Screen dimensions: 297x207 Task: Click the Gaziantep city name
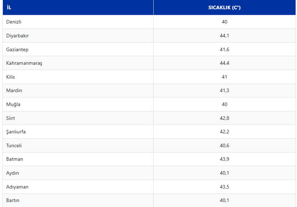tap(17, 50)
